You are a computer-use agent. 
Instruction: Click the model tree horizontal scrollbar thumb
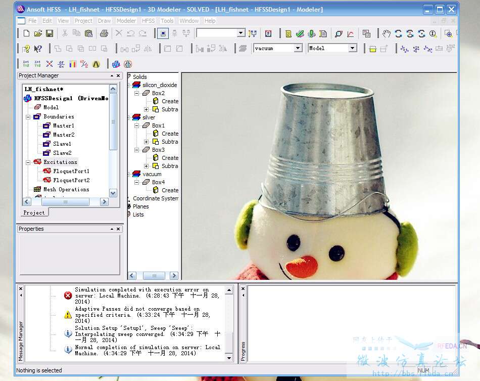coord(154,276)
